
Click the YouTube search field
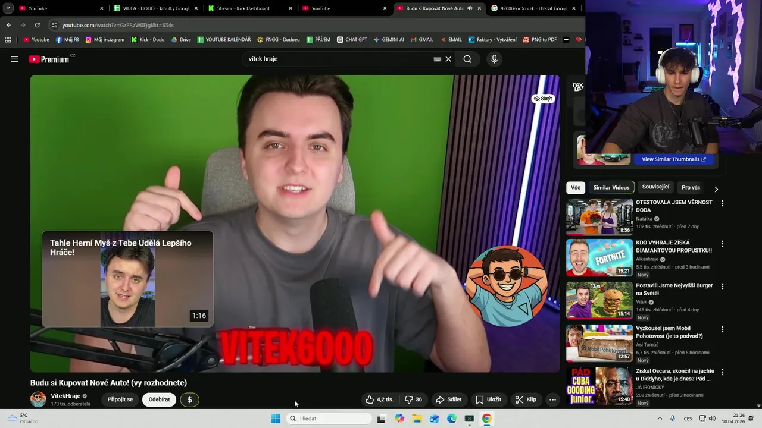tap(339, 59)
